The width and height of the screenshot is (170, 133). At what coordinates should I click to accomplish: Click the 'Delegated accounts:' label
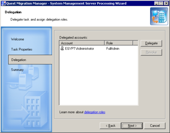point(73,37)
